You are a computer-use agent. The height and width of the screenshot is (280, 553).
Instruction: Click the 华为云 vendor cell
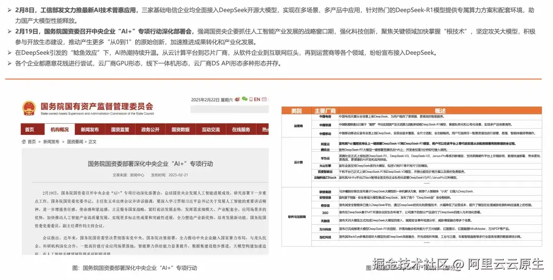325,158
